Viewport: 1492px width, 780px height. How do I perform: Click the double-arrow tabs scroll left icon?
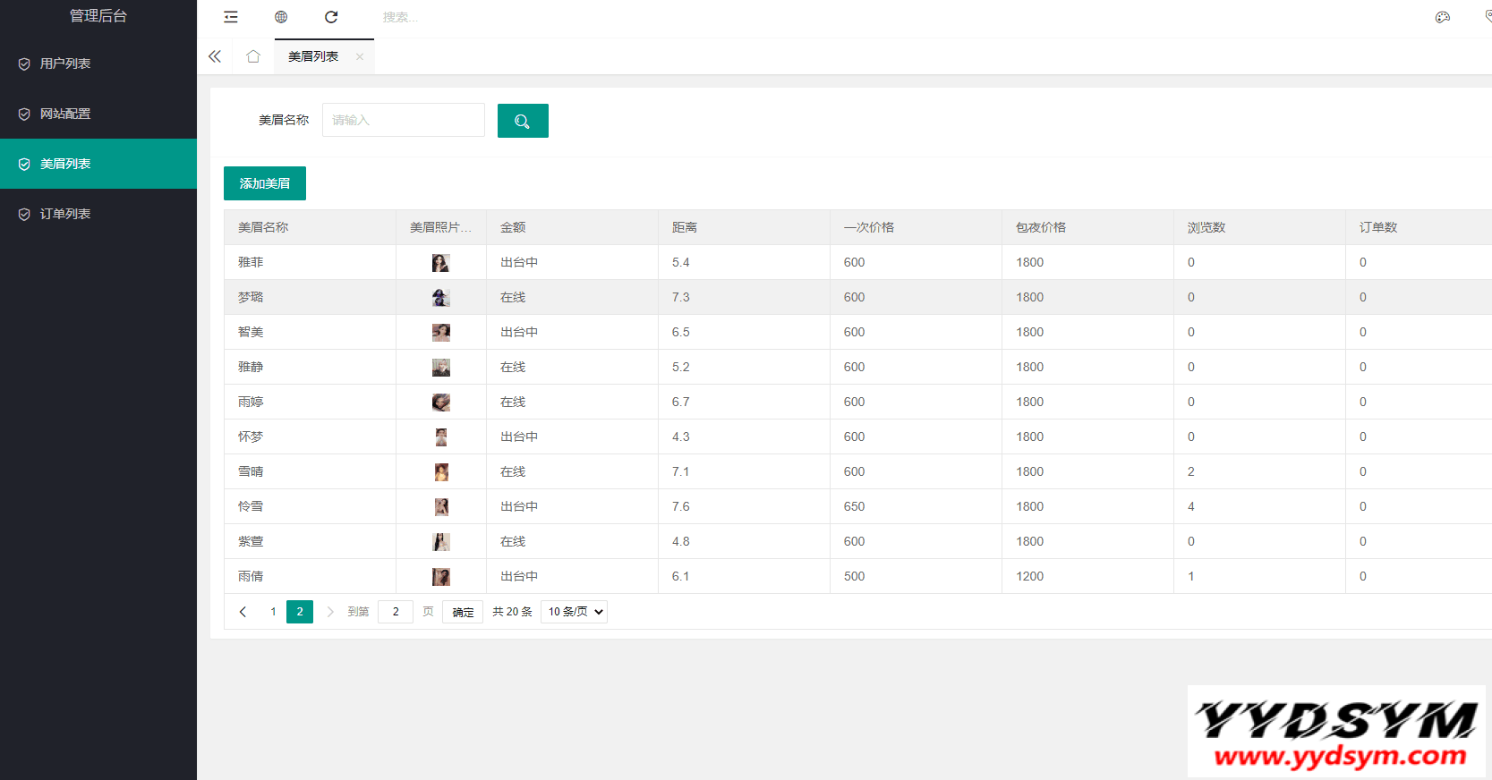tap(215, 56)
